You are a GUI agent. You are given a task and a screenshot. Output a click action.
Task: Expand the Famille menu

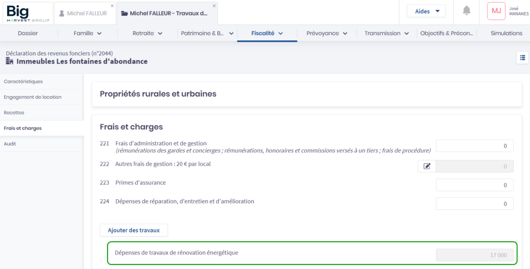click(87, 33)
